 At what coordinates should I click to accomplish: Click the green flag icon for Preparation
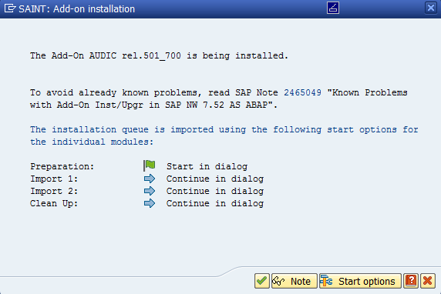click(150, 165)
